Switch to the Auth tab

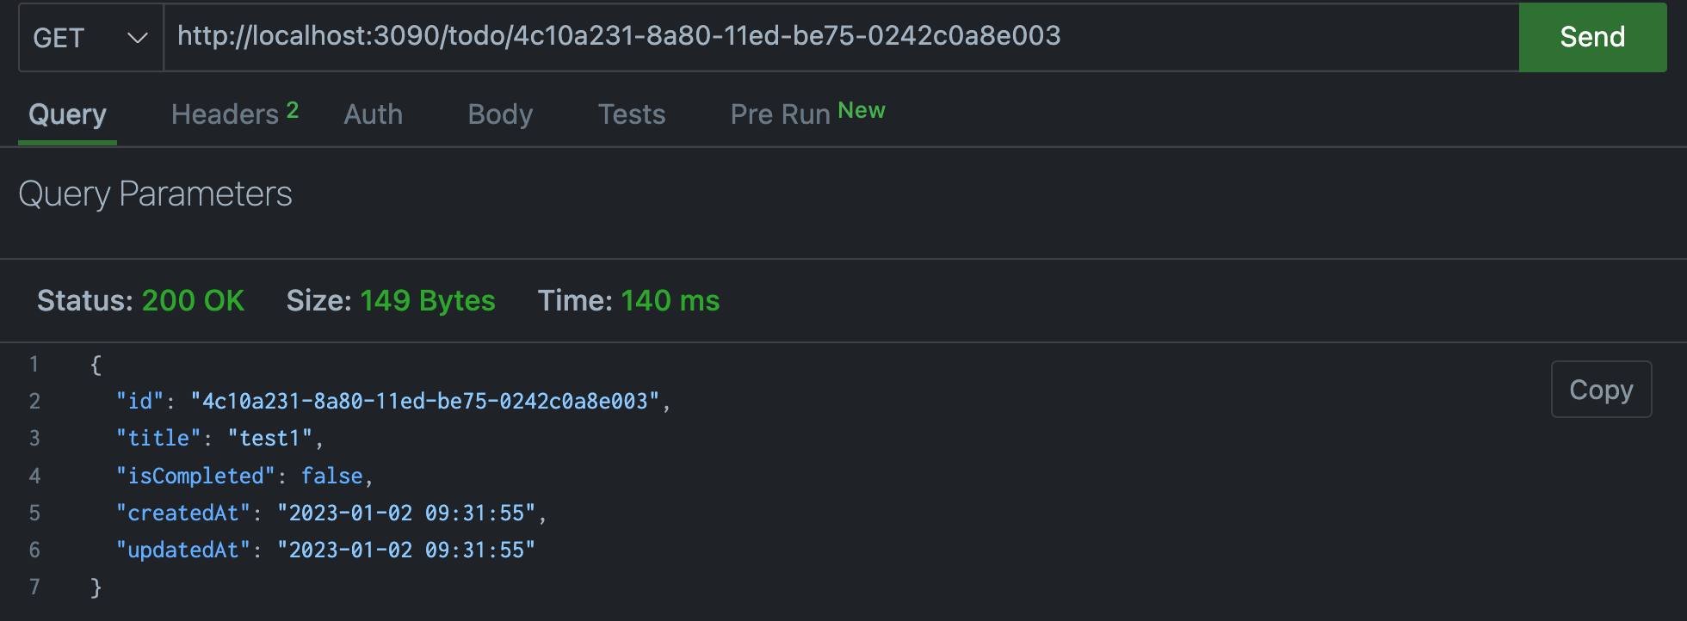pyautogui.click(x=373, y=114)
